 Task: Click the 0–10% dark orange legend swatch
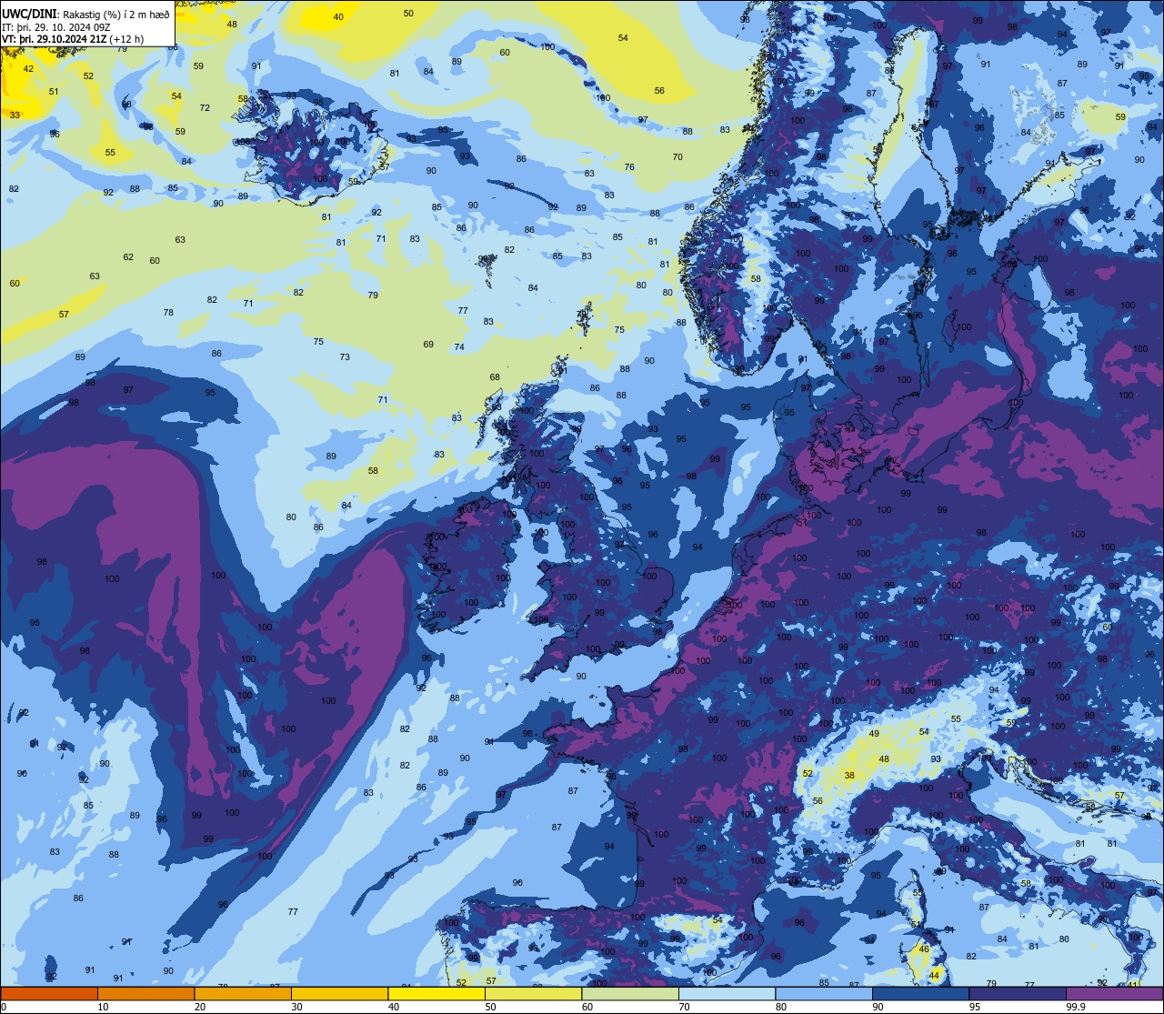49,993
